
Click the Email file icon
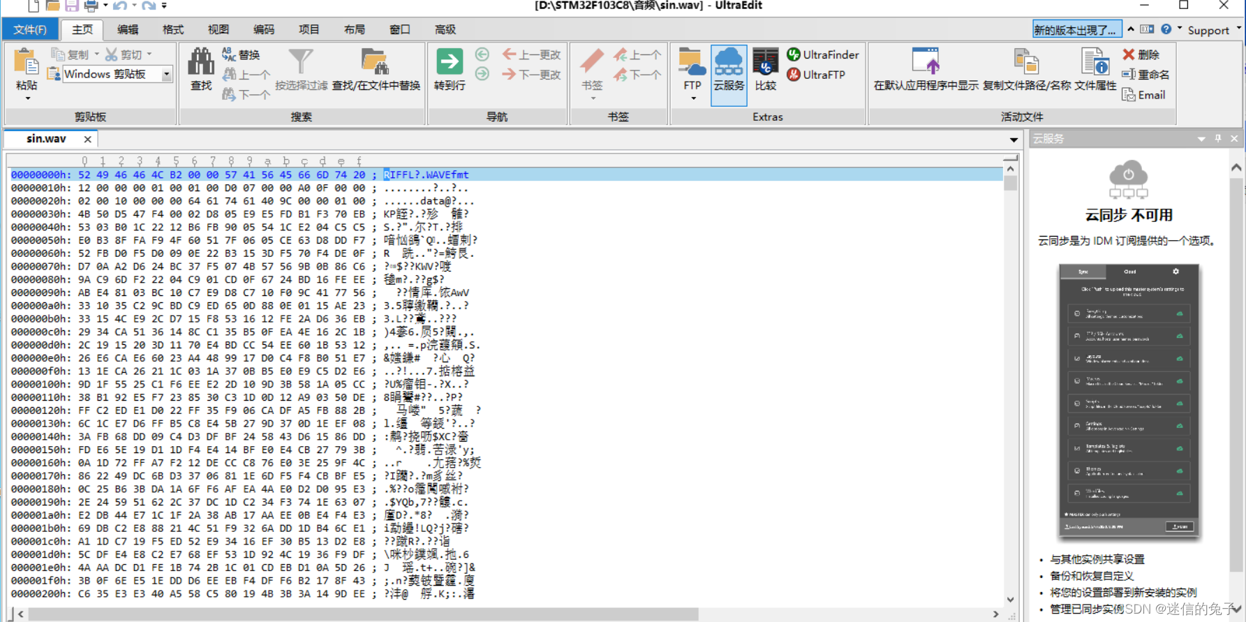(x=1129, y=94)
